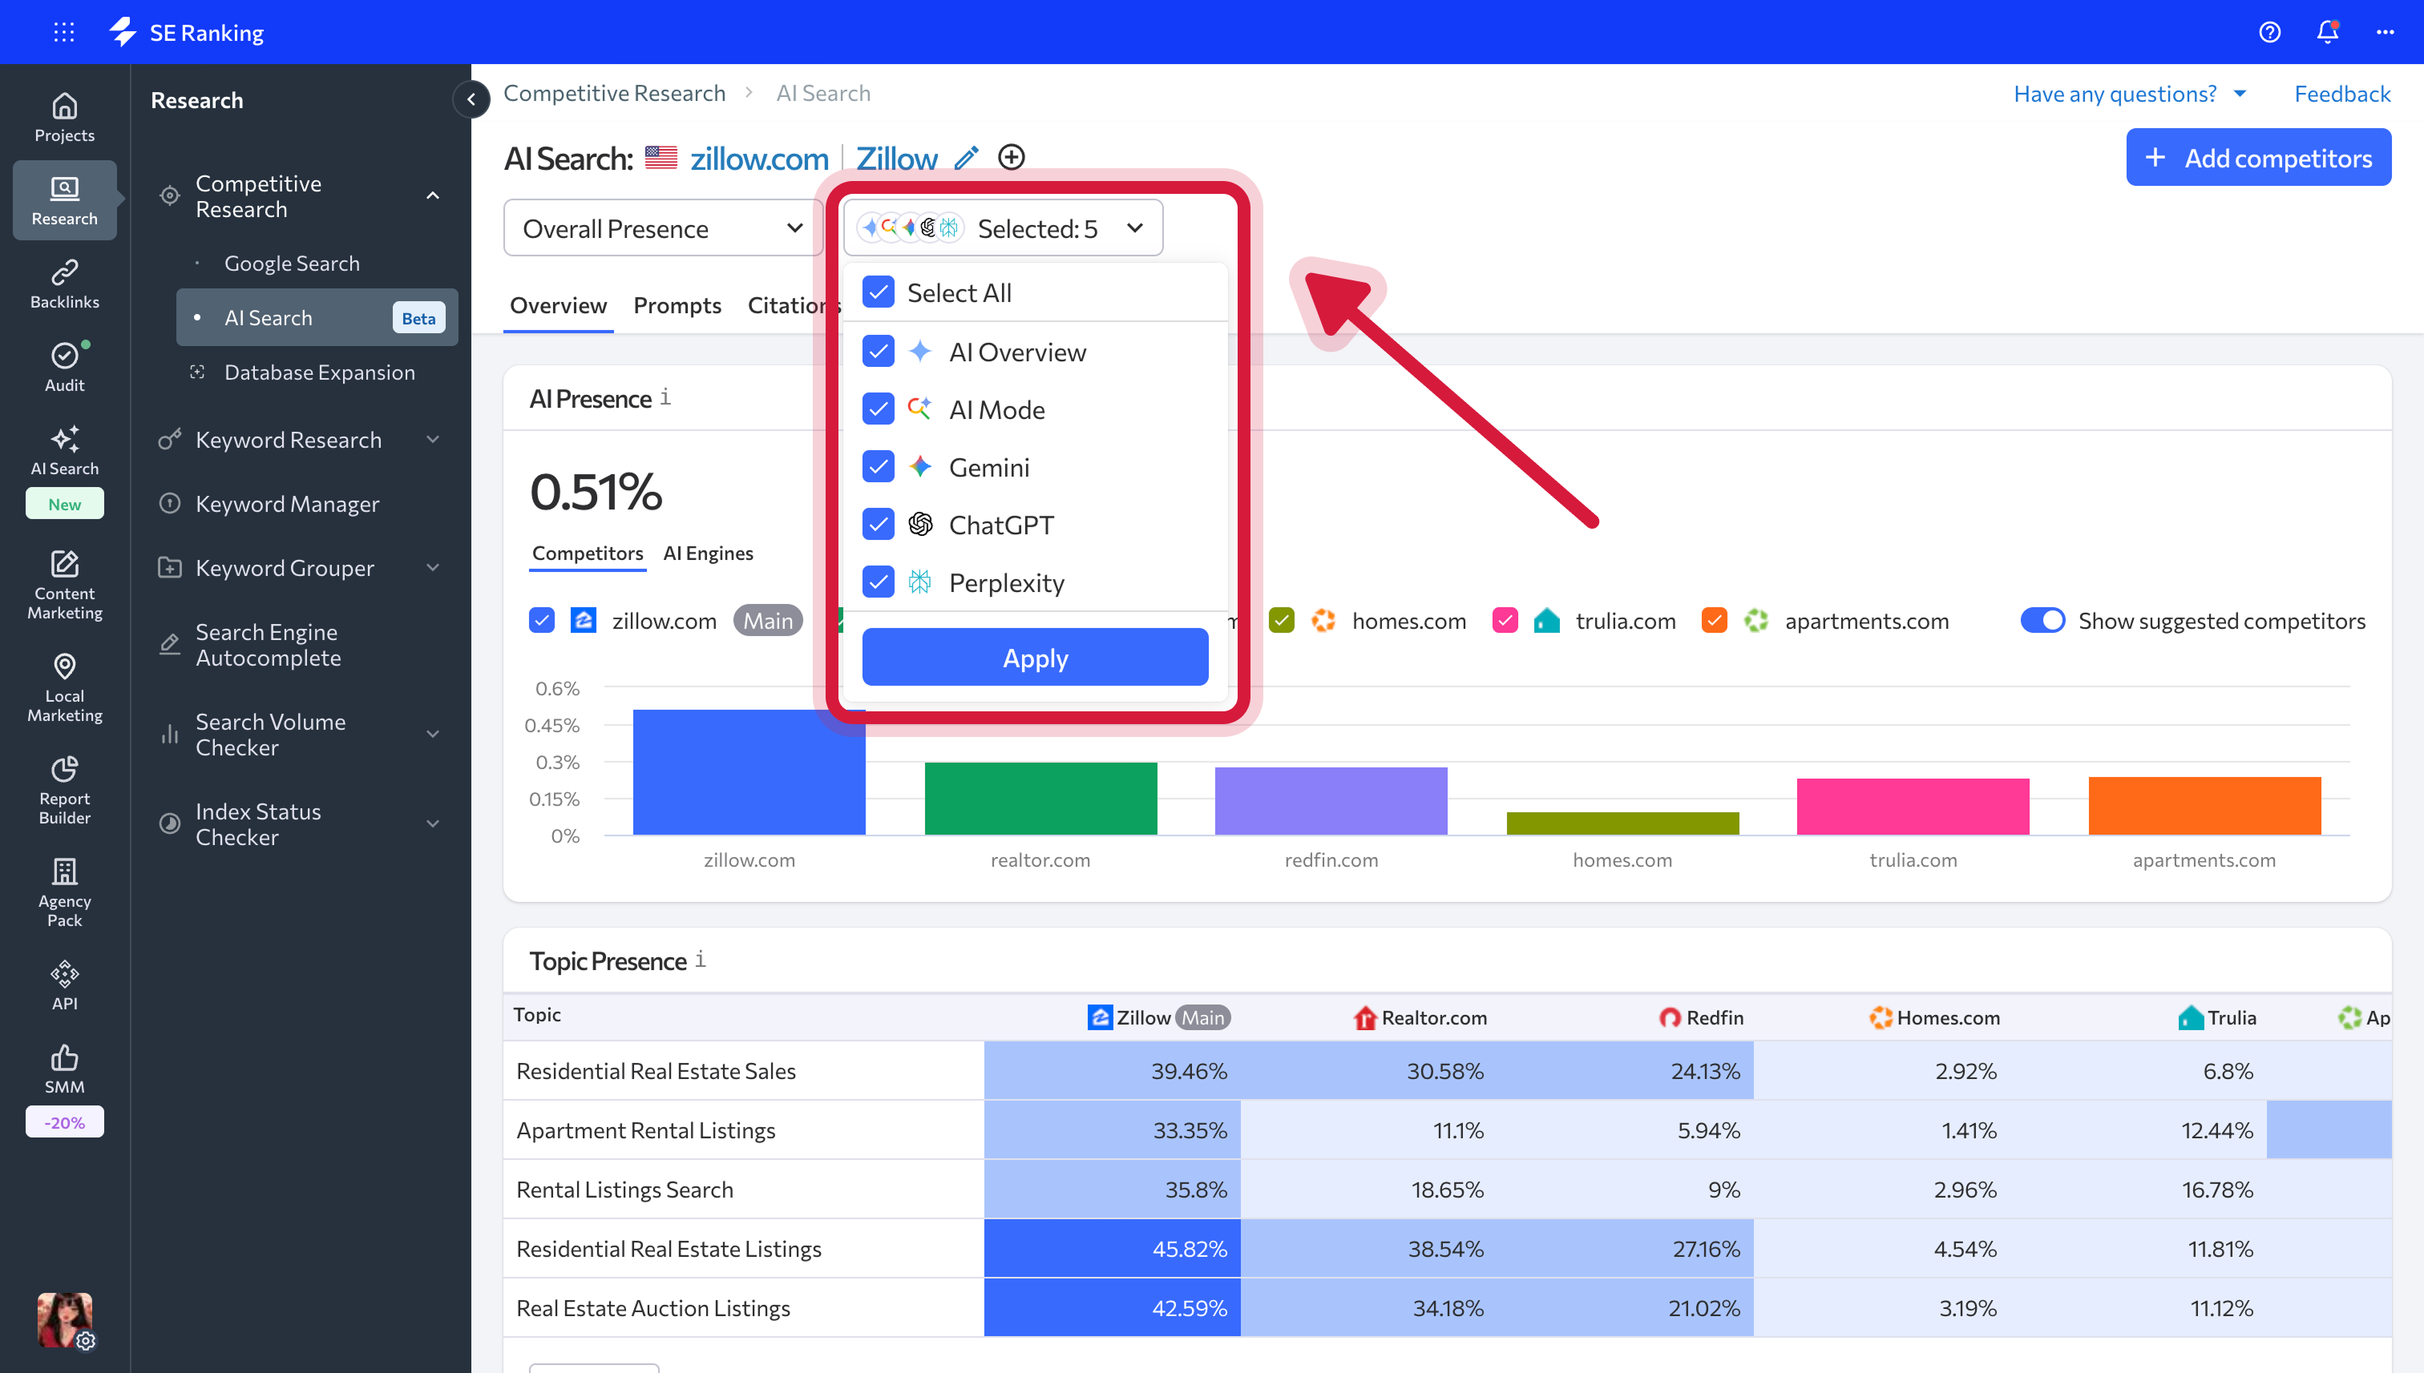Screen dimensions: 2424x1373
Task: Open the apps grid menu icon
Action: 64,32
